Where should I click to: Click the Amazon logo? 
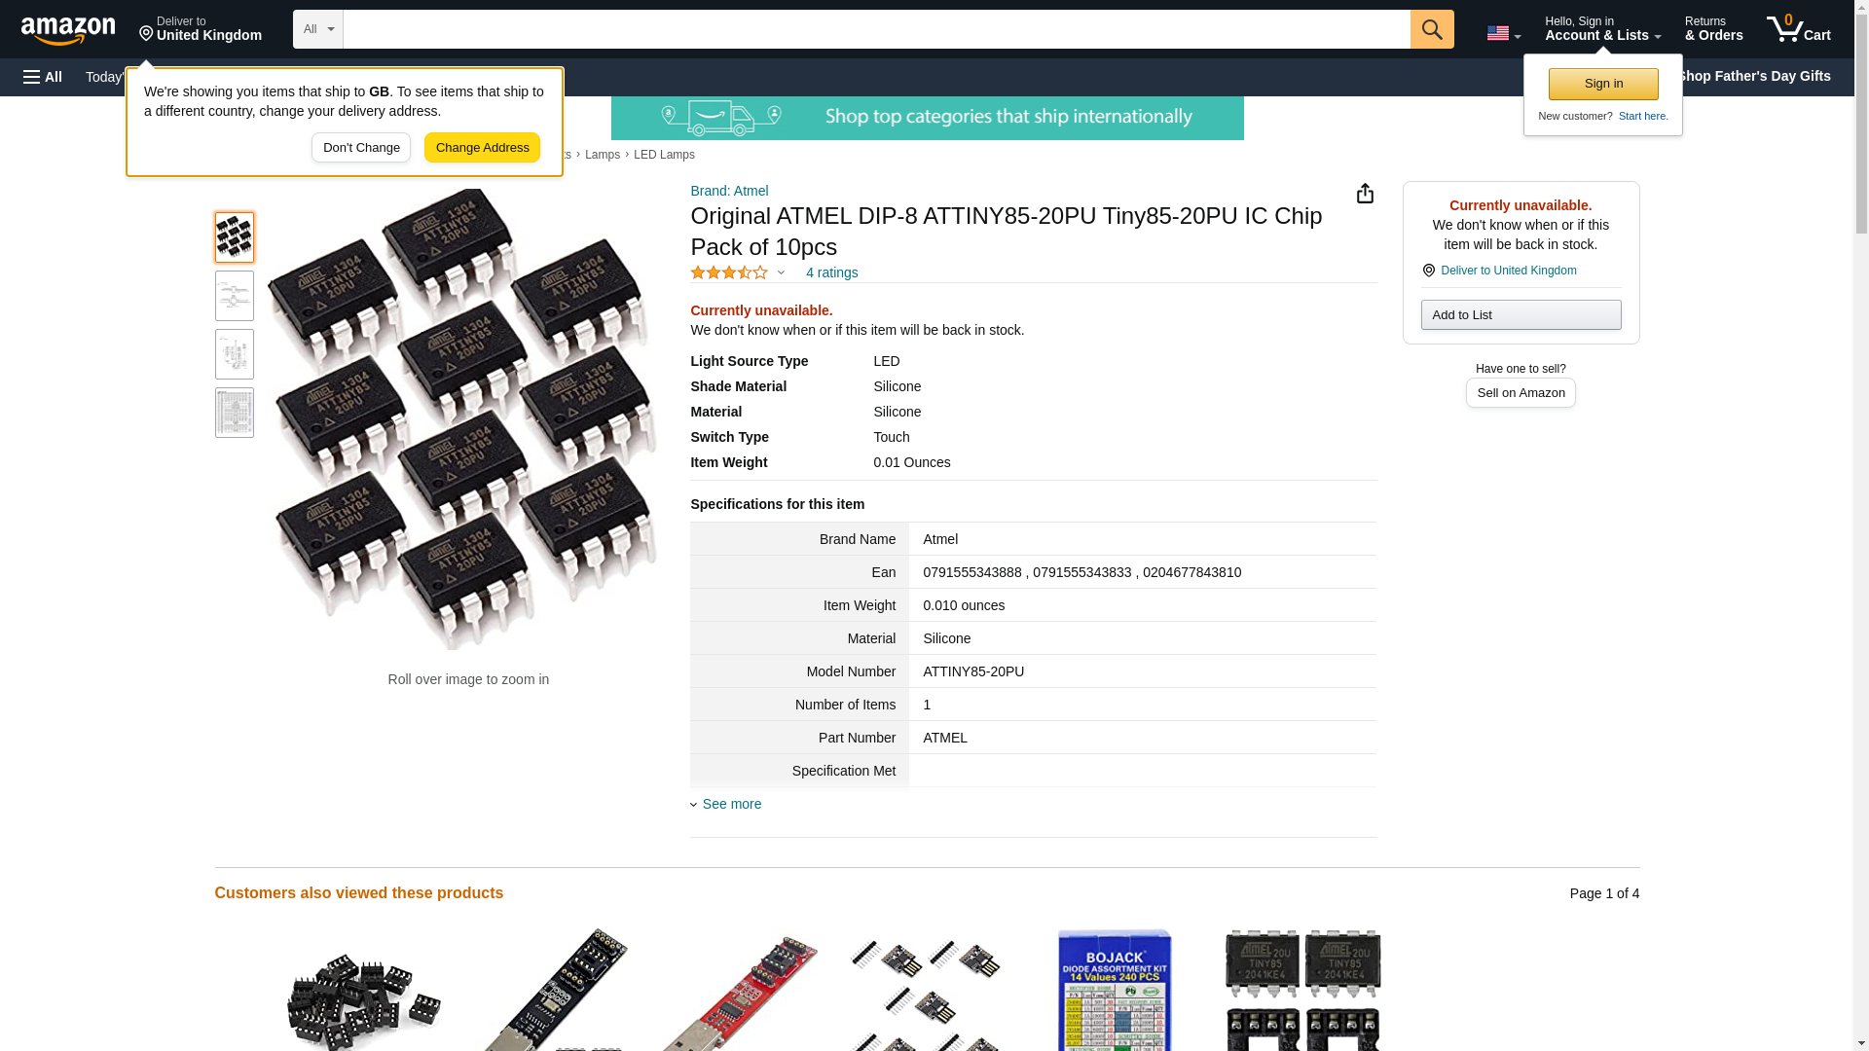[68, 30]
